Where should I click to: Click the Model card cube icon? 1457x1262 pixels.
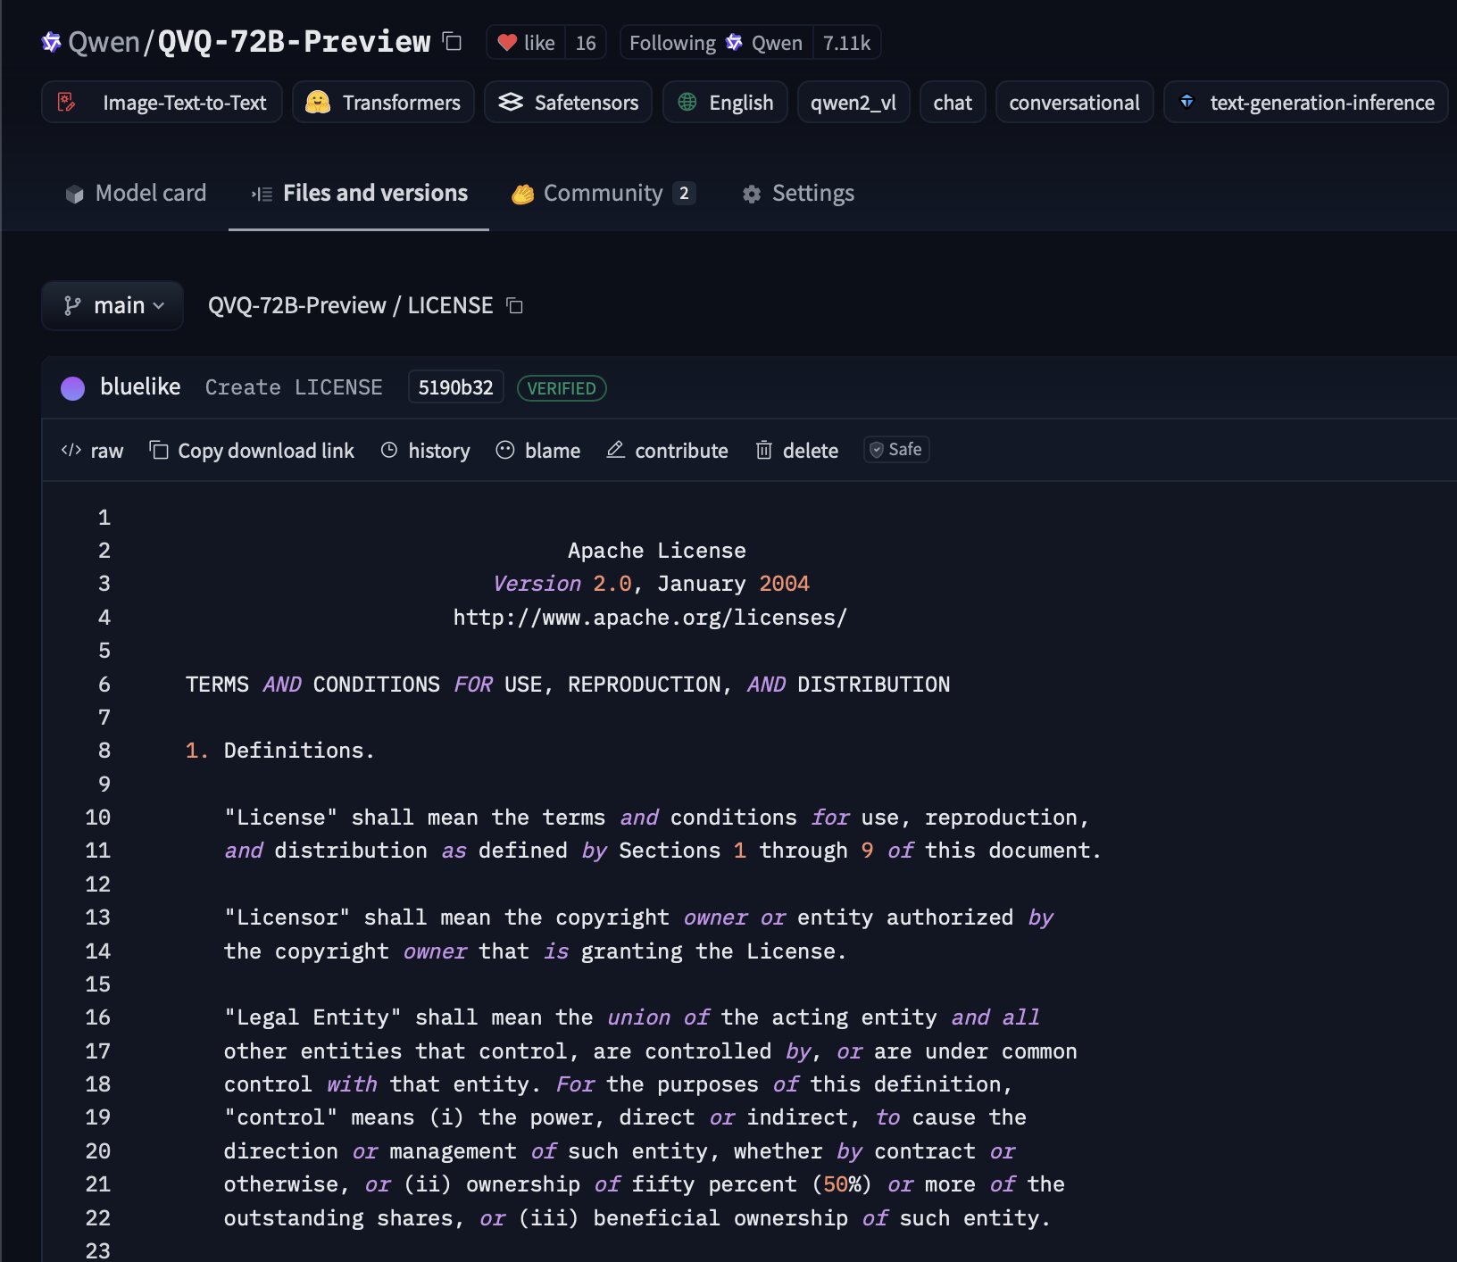[75, 195]
